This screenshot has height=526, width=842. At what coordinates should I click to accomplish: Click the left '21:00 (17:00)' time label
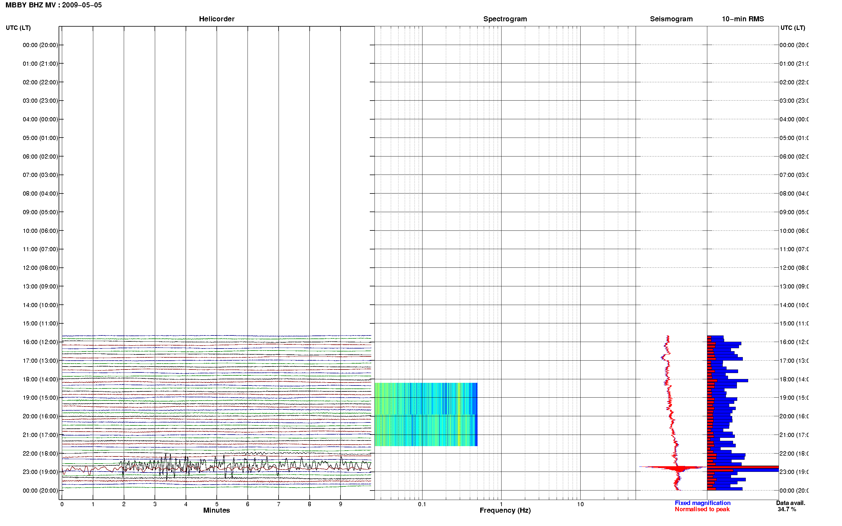click(40, 435)
